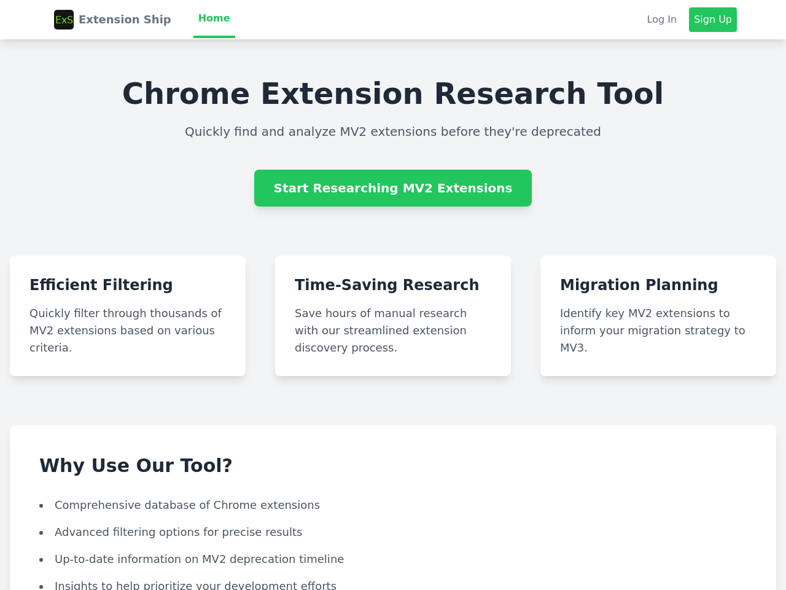Click the Time-Saving Research description text
Image resolution: width=786 pixels, height=590 pixels.
point(381,331)
